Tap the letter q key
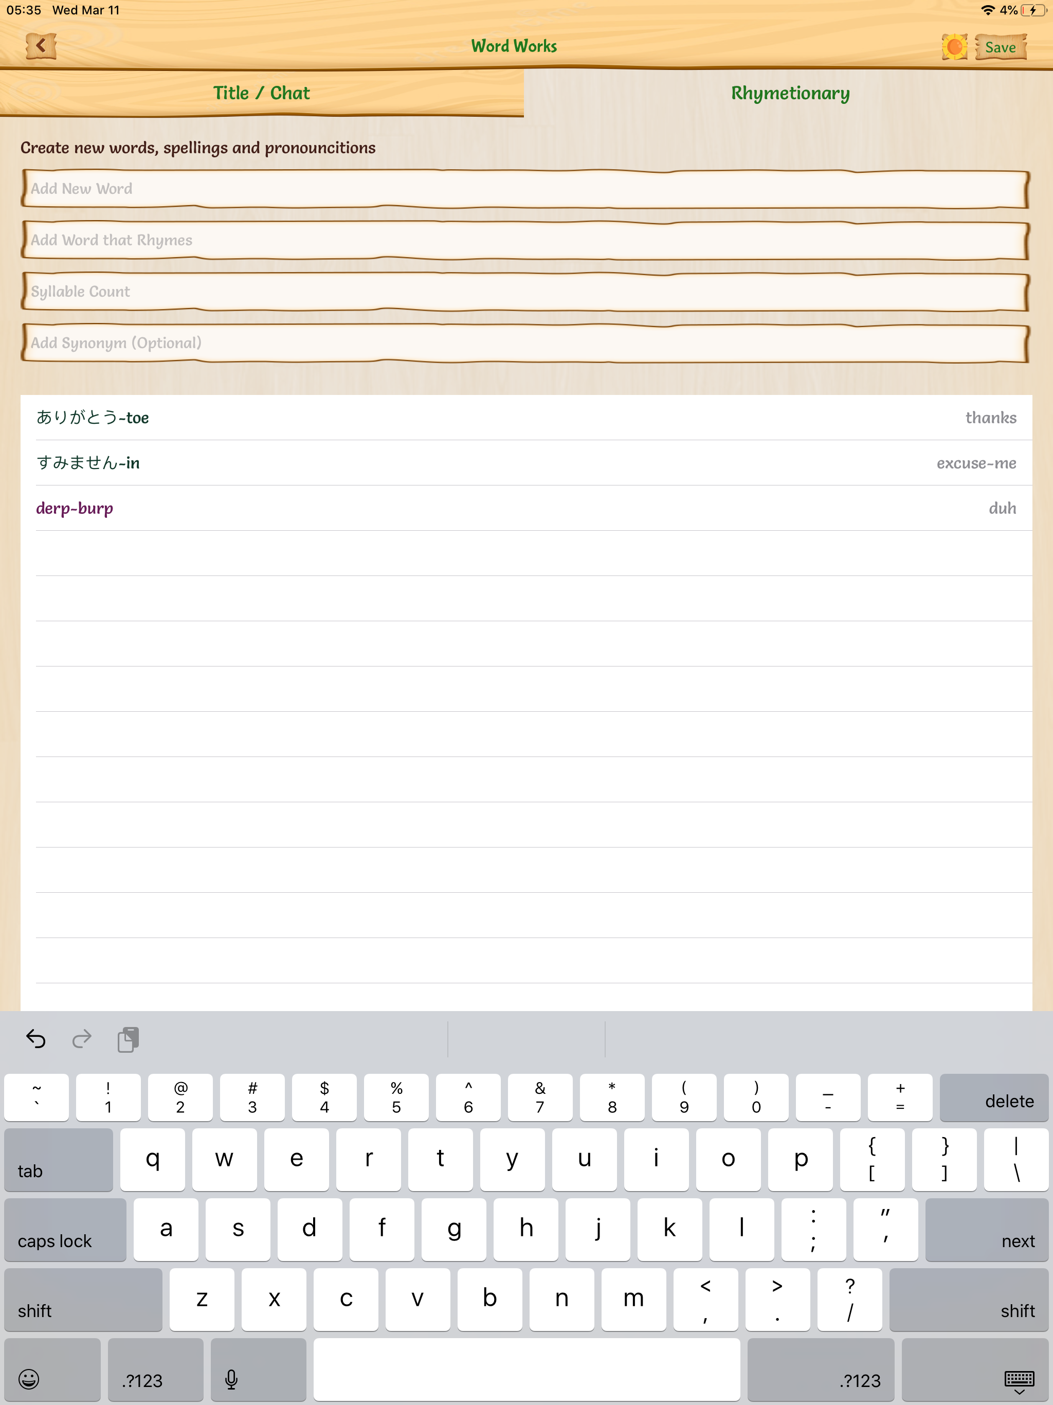Screen dimensions: 1053x1405 [x=152, y=1159]
